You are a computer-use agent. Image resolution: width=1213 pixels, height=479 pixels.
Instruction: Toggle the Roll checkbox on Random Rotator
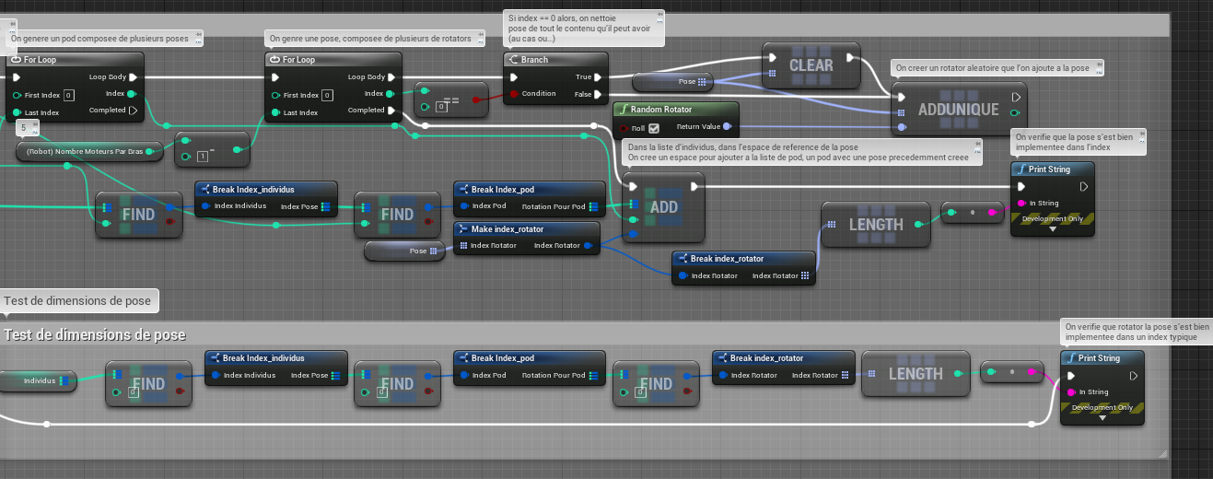point(654,128)
